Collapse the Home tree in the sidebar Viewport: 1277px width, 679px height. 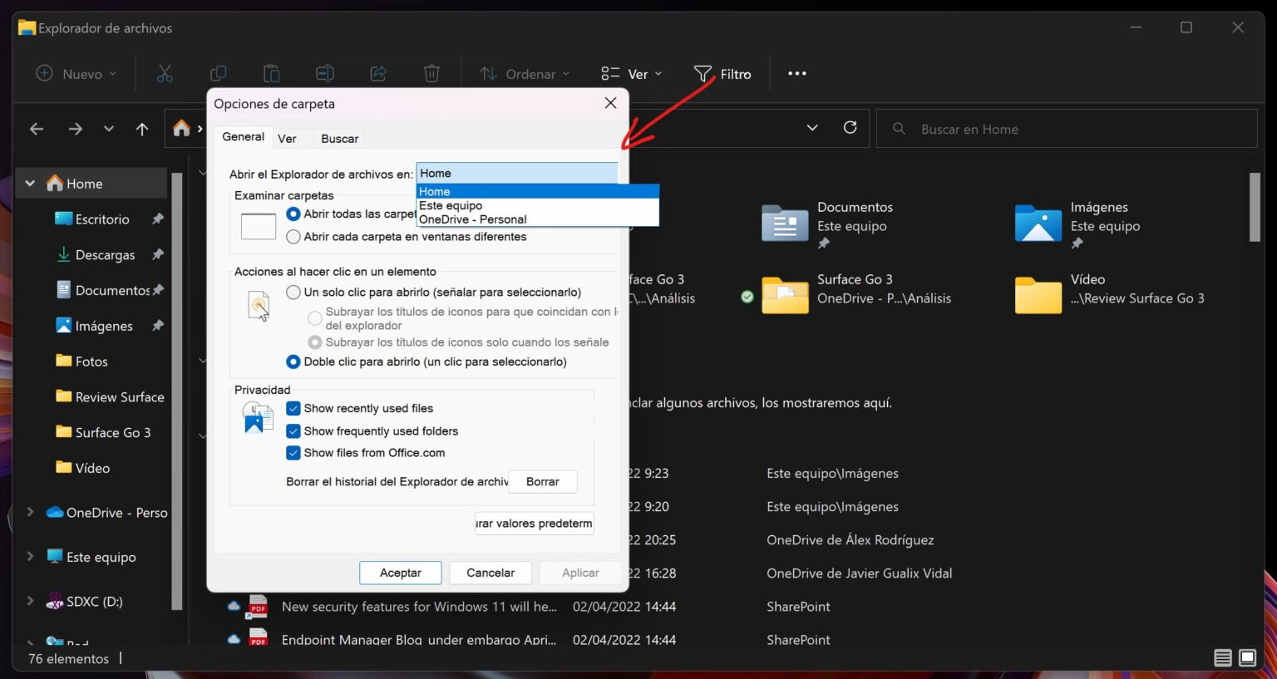pos(30,183)
